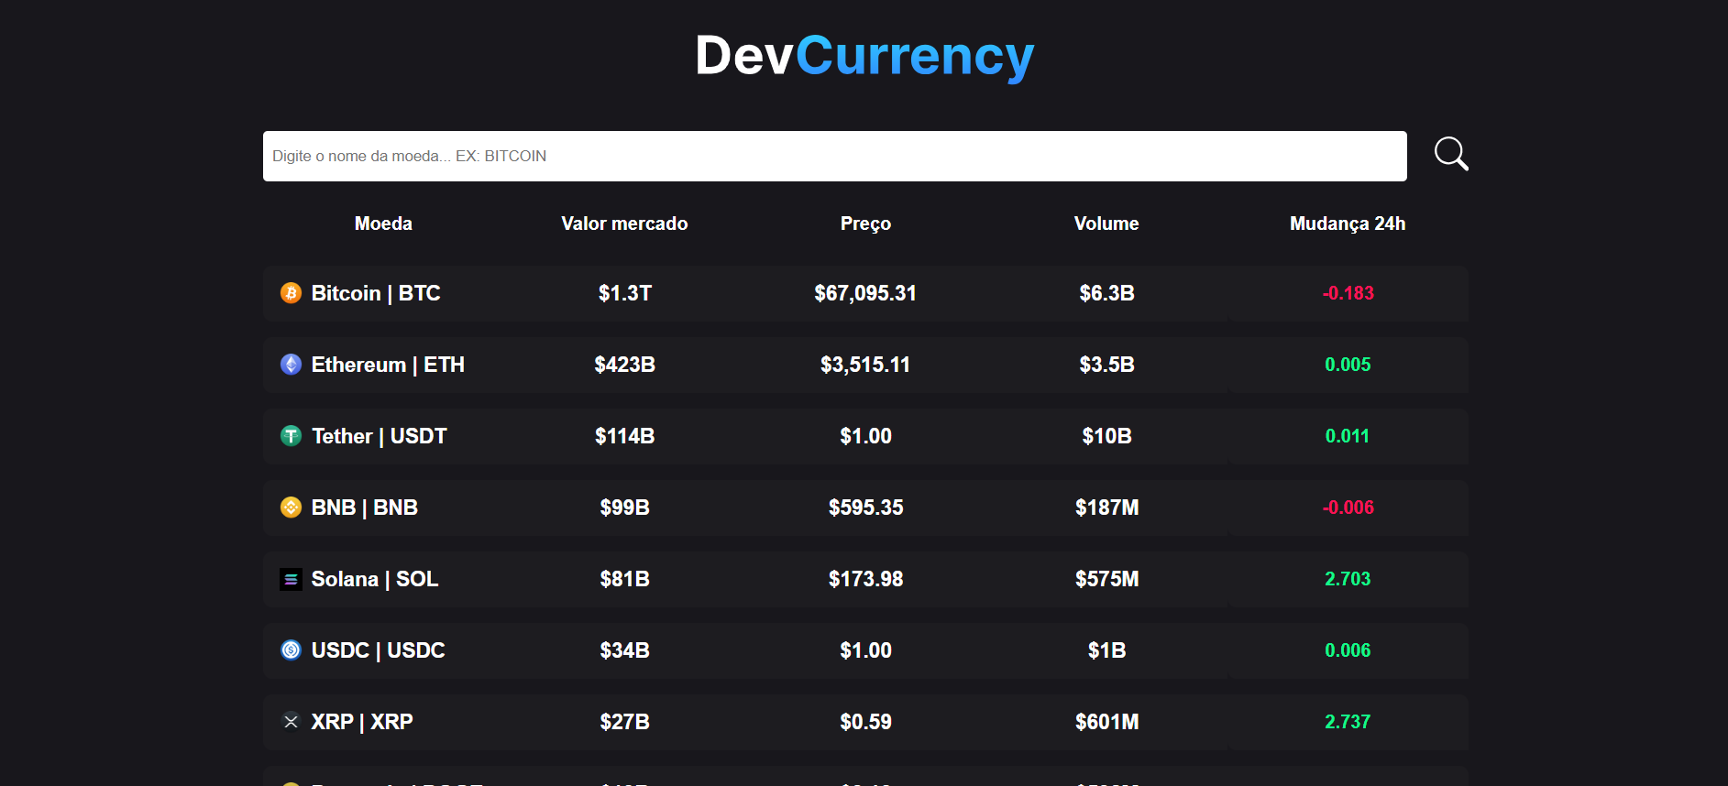The width and height of the screenshot is (1728, 786).
Task: Select Tether market cap $114B
Action: [625, 436]
